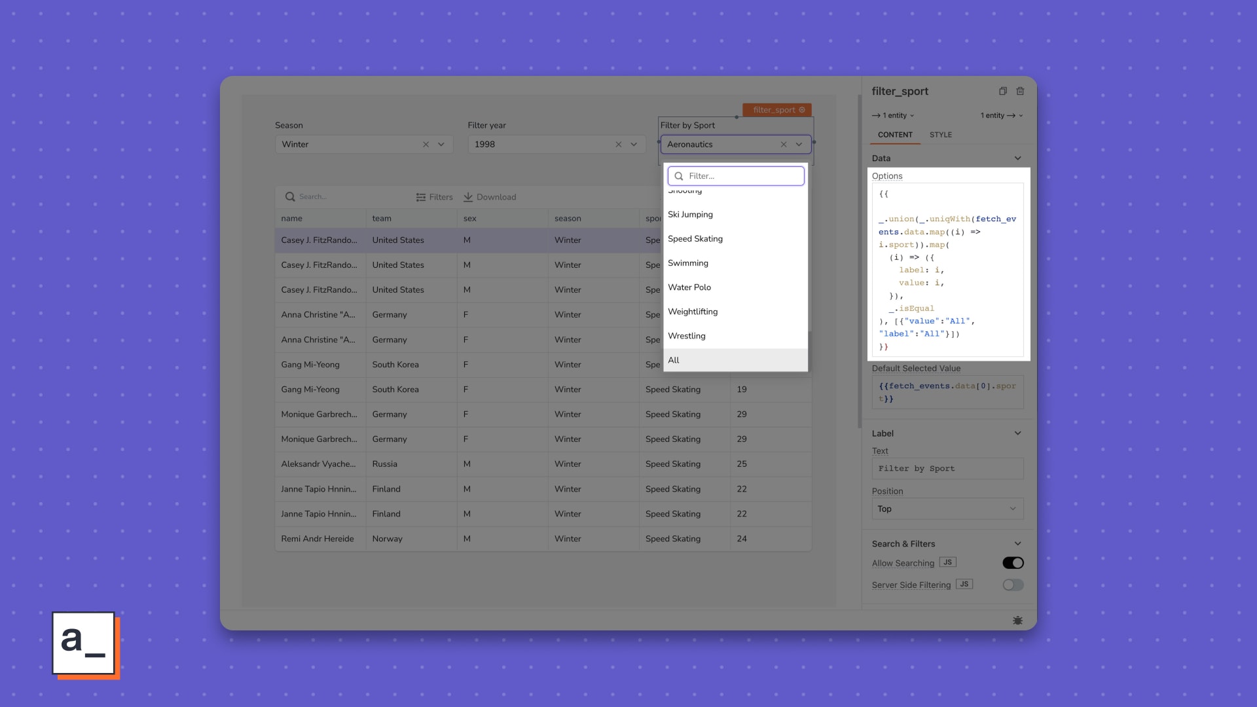This screenshot has height=707, width=1257.
Task: Enable Server Side Filtering
Action: coord(1013,585)
